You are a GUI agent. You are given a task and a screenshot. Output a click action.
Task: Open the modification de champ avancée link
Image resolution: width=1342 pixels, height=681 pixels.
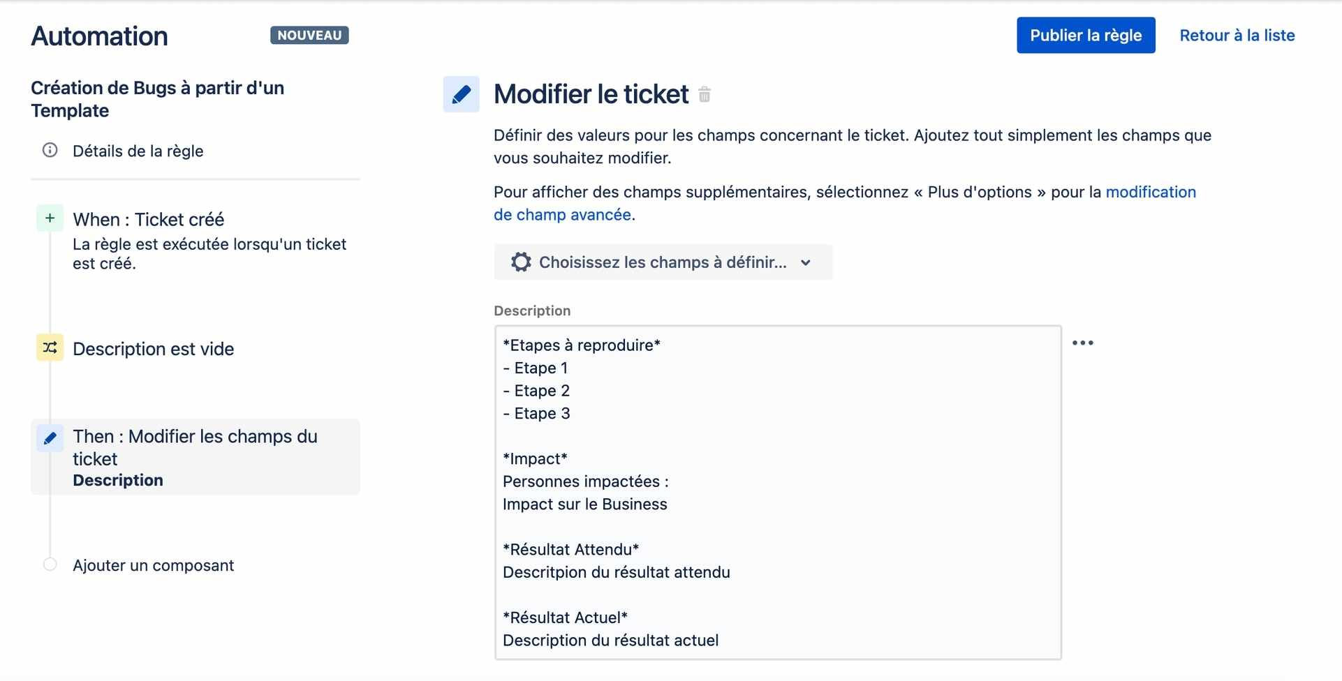pos(1150,193)
